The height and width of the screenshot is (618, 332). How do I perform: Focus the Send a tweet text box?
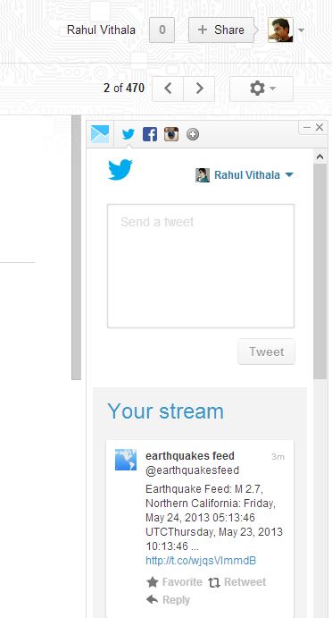pyautogui.click(x=201, y=266)
